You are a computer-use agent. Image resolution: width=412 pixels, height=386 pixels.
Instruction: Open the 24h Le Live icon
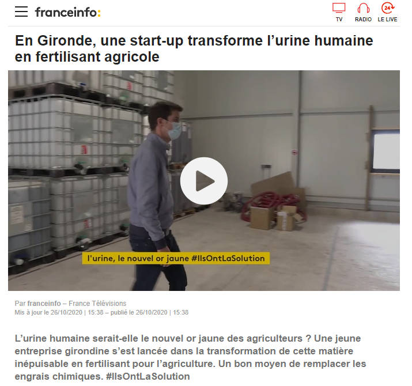(x=388, y=8)
